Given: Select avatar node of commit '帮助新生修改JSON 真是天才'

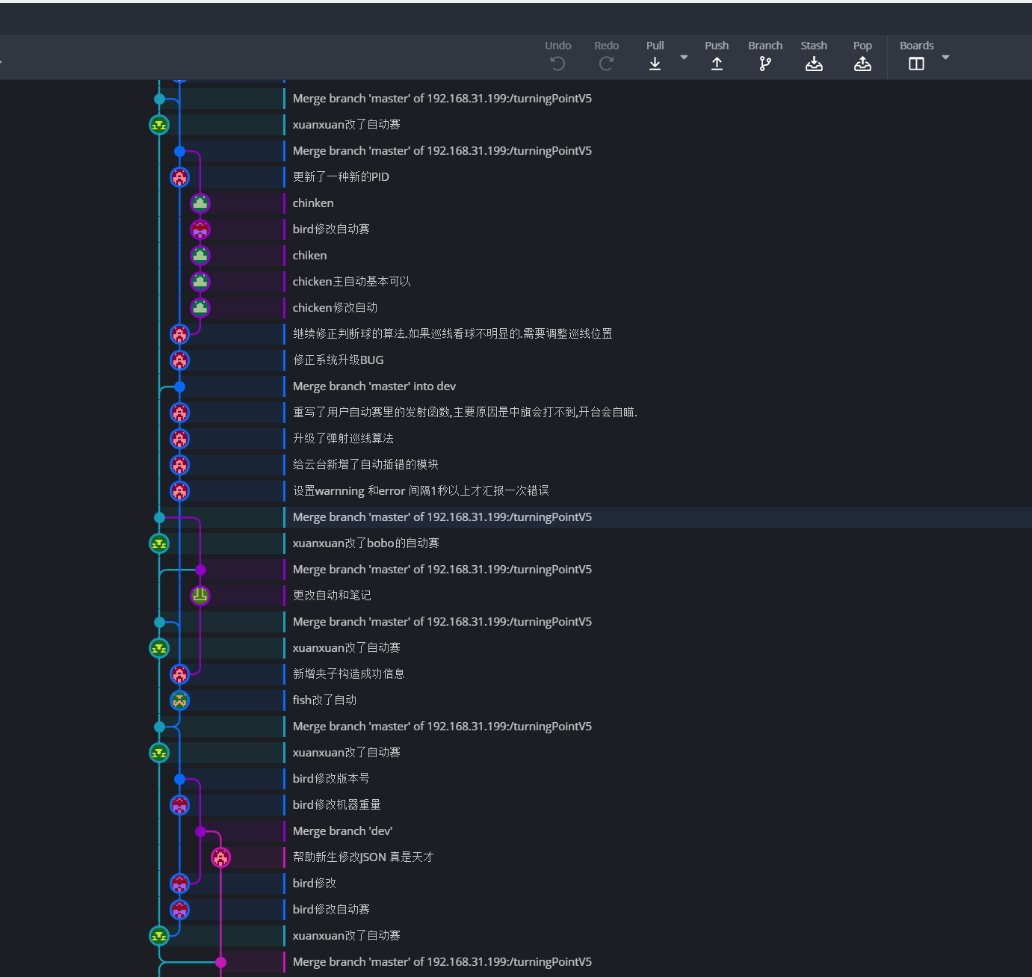Looking at the screenshot, I should (220, 857).
